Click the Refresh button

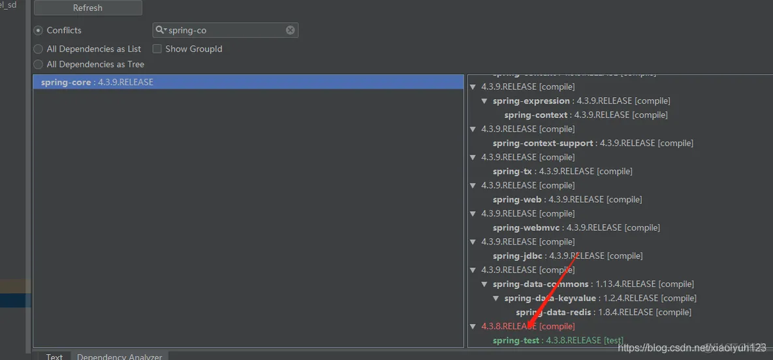(x=87, y=8)
